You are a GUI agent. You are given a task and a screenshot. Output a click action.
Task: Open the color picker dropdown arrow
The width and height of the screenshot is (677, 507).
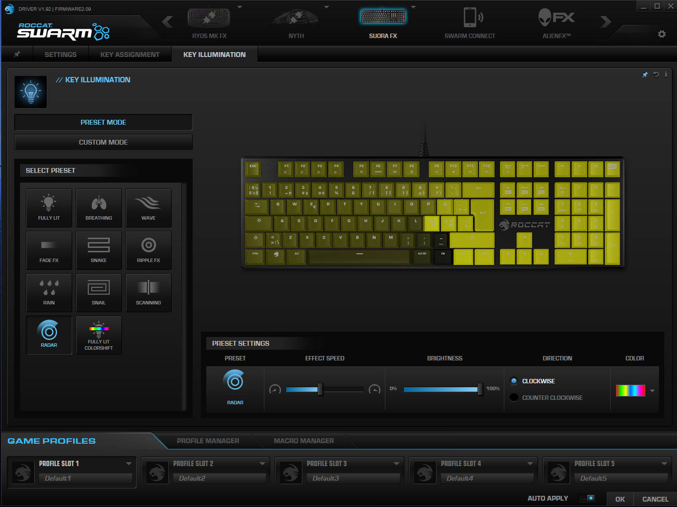pyautogui.click(x=652, y=391)
